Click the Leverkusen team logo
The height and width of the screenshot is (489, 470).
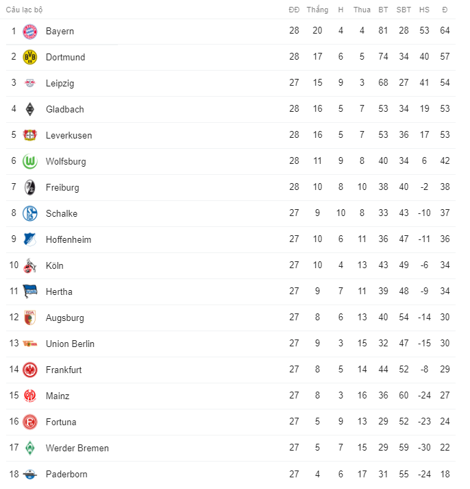29,135
